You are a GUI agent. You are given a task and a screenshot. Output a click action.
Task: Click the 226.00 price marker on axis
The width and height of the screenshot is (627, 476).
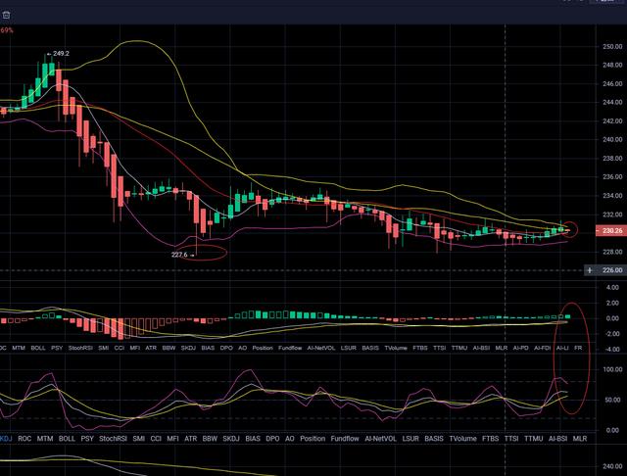[612, 269]
